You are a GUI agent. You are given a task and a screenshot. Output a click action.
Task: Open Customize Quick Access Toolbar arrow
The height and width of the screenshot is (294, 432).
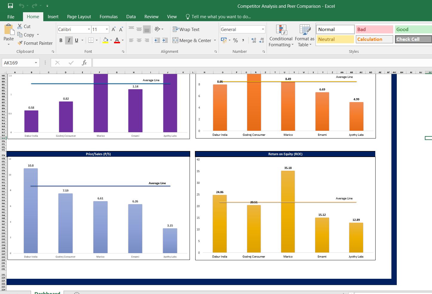click(47, 6)
